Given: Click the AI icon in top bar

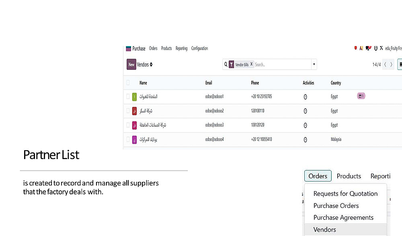Looking at the screenshot, I should [361, 48].
